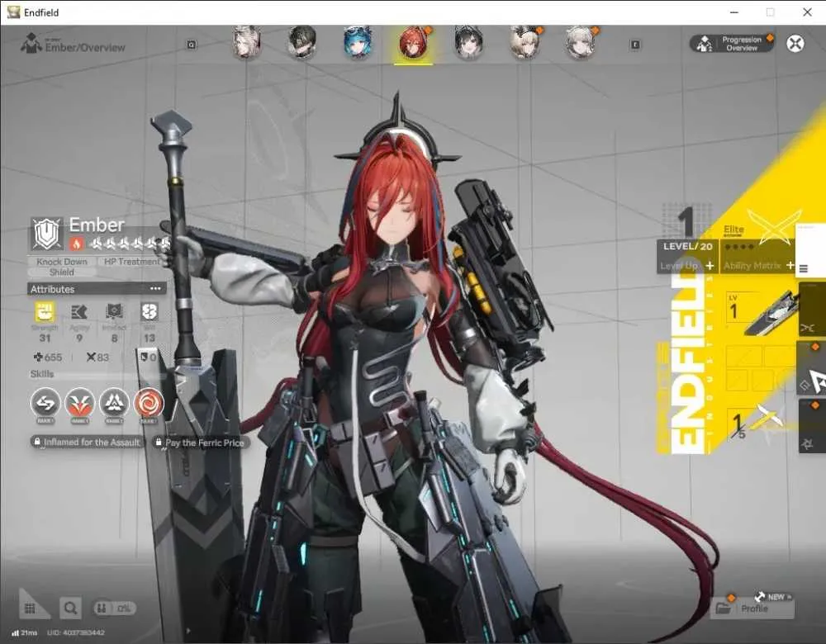This screenshot has width=826, height=644.
Task: Select the blonde operator with dark ears
Action: [525, 42]
